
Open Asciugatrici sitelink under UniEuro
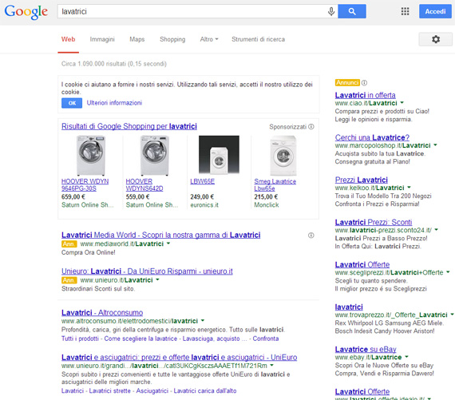[152, 391]
